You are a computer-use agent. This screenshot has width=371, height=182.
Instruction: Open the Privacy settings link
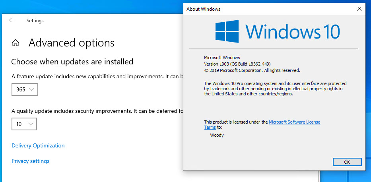[x=30, y=161]
